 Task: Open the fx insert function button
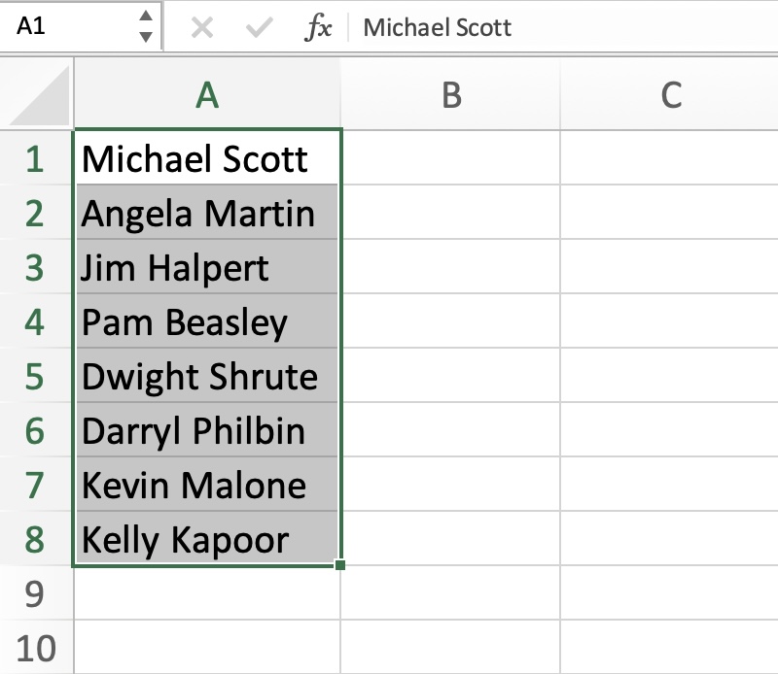(x=318, y=27)
